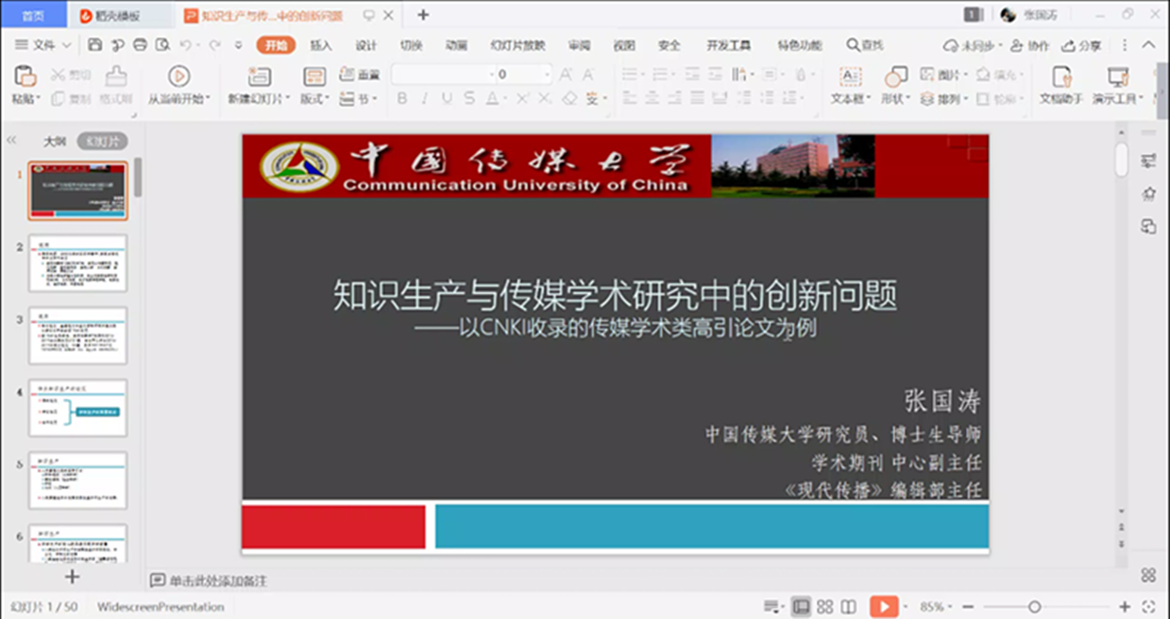Click the Save icon in quick access toolbar

coord(96,45)
